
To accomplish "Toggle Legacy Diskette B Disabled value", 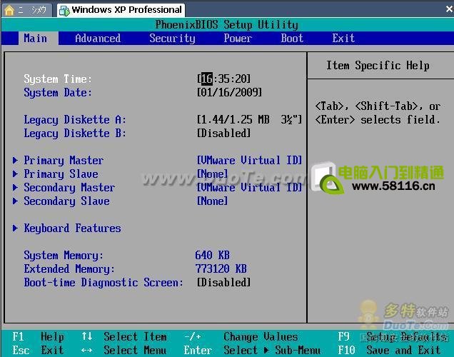I will (223, 134).
